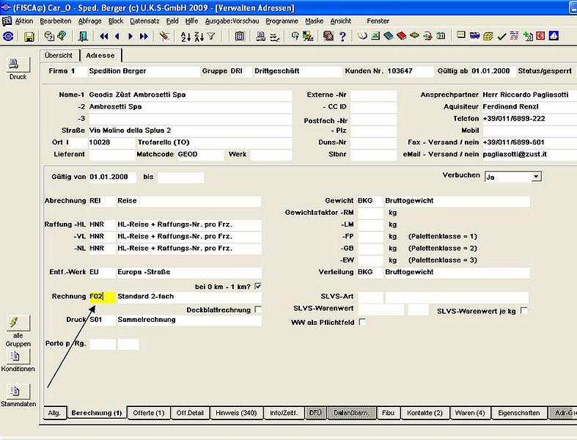Click the color palette font icon
The image size is (577, 440).
pyautogui.click(x=308, y=36)
